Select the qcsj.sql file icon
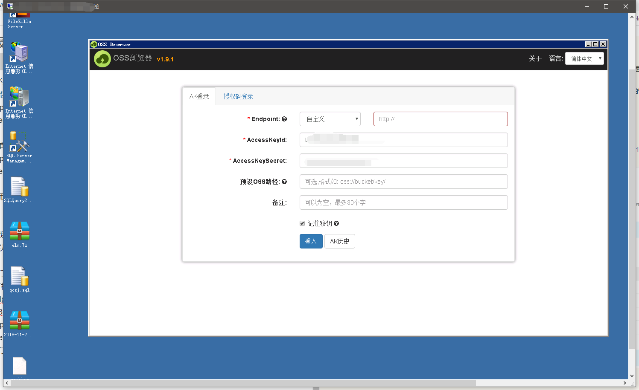 (x=20, y=279)
